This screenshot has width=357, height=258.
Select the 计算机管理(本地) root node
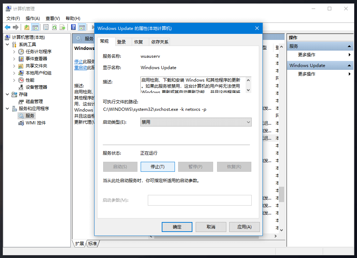click(29, 37)
